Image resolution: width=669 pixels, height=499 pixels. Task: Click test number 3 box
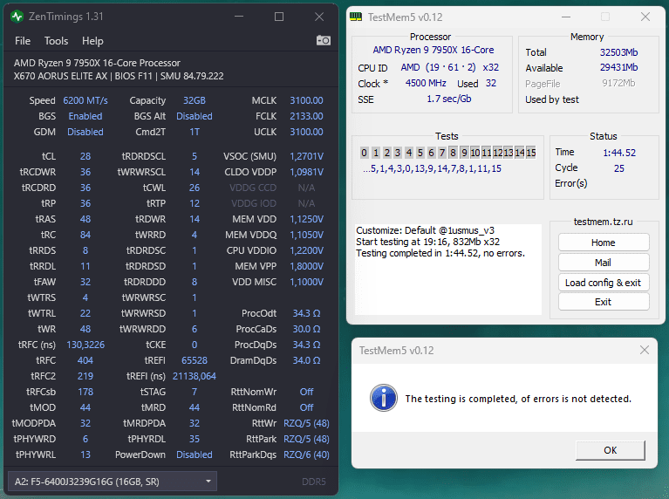[397, 153]
